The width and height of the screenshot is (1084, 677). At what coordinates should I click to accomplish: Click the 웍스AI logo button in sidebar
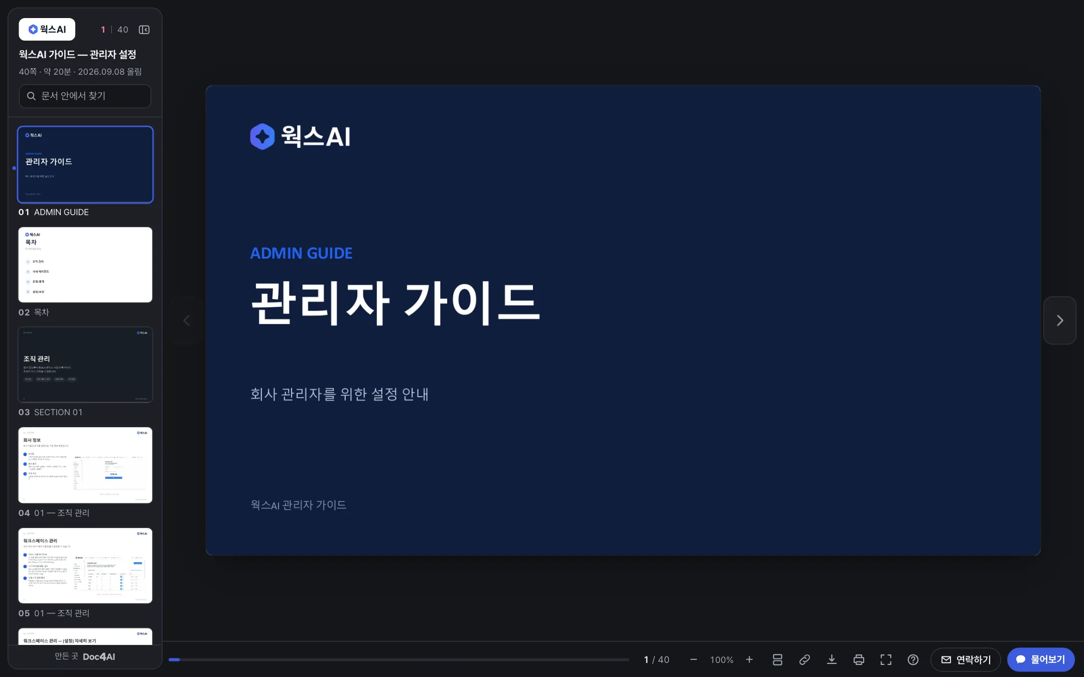[47, 30]
